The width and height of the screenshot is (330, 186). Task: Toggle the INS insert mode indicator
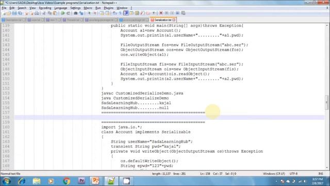tap(321, 174)
